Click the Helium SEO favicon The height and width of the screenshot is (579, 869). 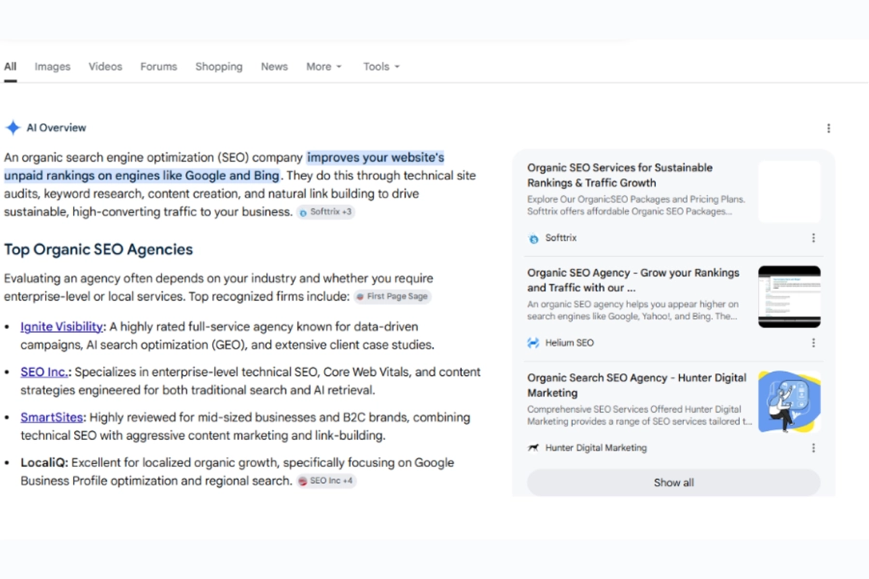[533, 343]
